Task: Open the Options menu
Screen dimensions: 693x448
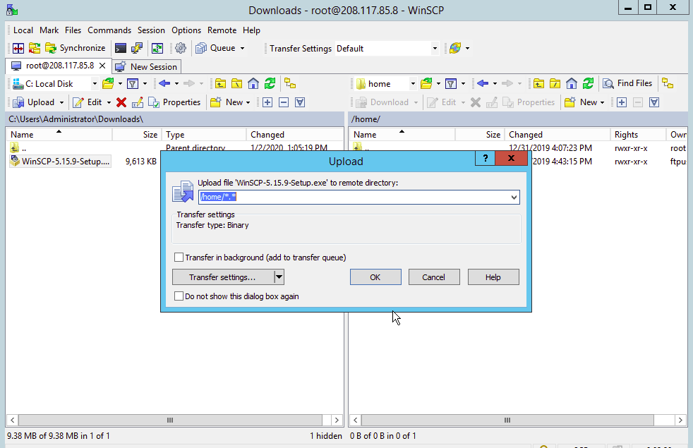Action: click(186, 30)
